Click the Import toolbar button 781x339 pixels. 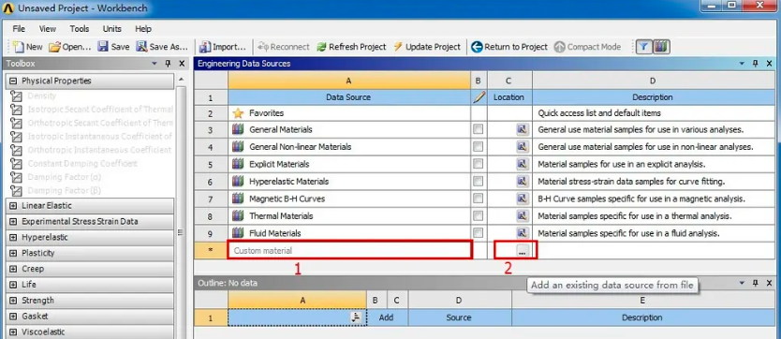pos(223,47)
